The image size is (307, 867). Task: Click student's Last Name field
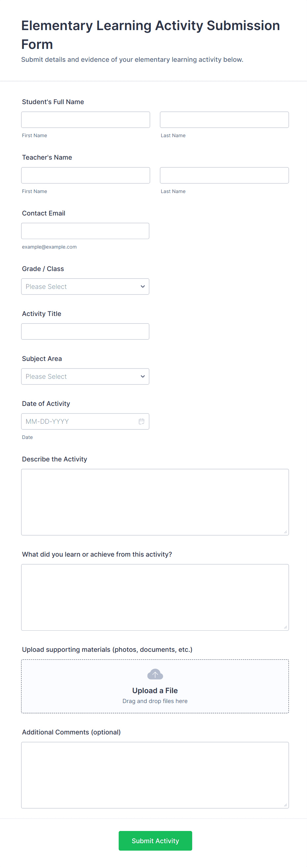point(224,120)
